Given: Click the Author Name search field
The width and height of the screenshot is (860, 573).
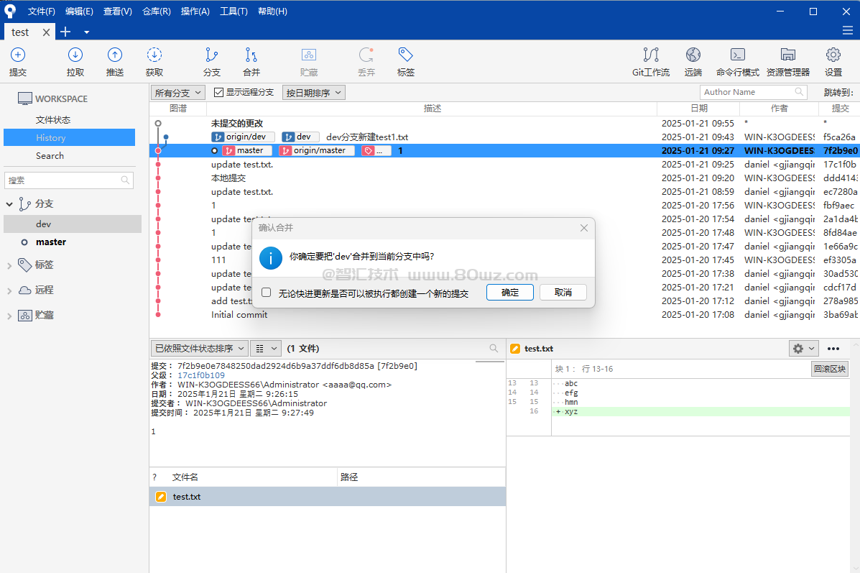Looking at the screenshot, I should pos(747,92).
